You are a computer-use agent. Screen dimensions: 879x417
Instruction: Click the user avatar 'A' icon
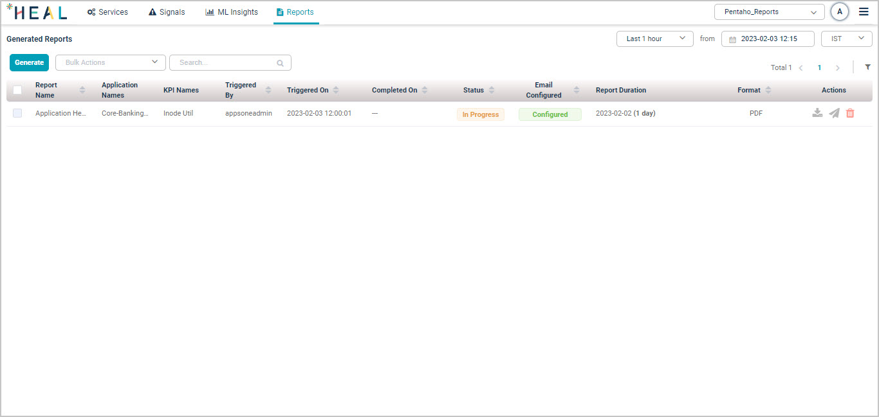click(x=840, y=12)
